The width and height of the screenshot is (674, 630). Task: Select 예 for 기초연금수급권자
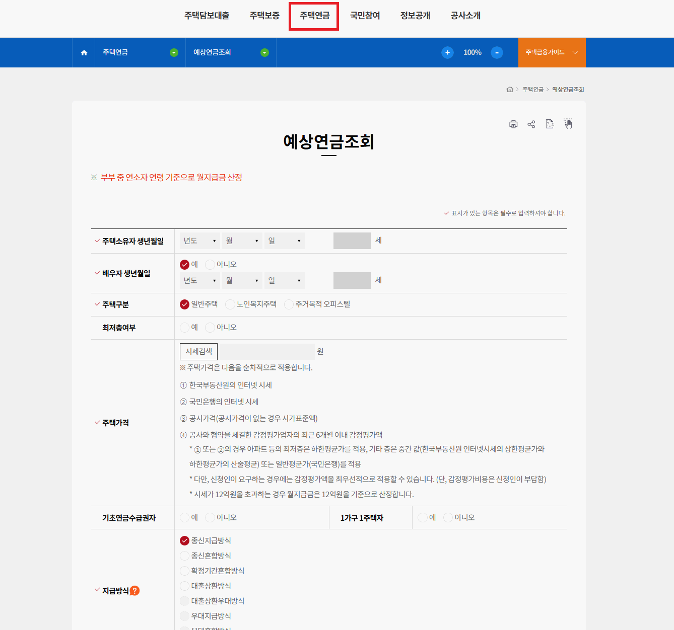point(185,518)
